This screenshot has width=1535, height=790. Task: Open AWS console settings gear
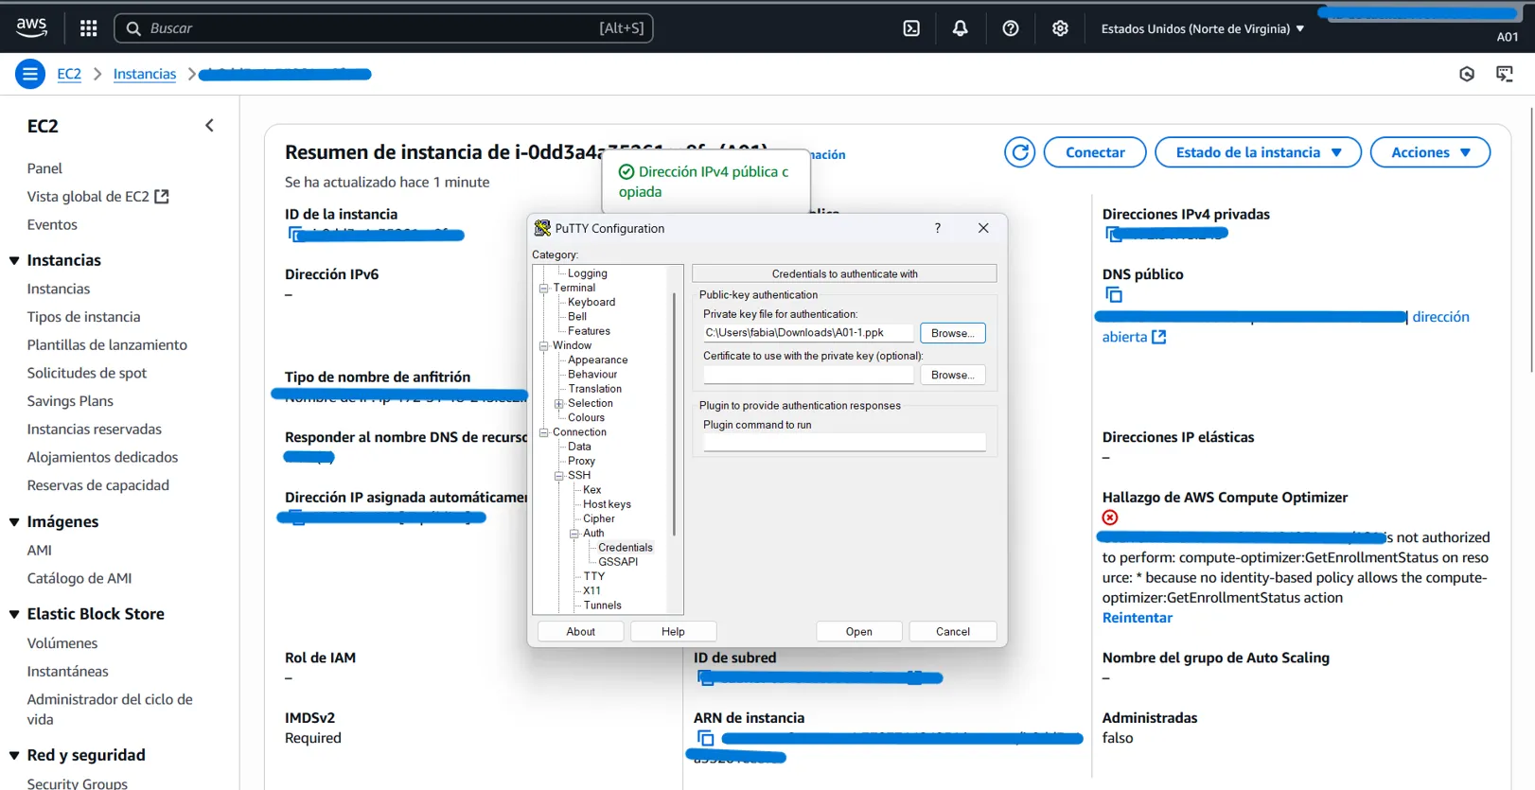[x=1060, y=28]
